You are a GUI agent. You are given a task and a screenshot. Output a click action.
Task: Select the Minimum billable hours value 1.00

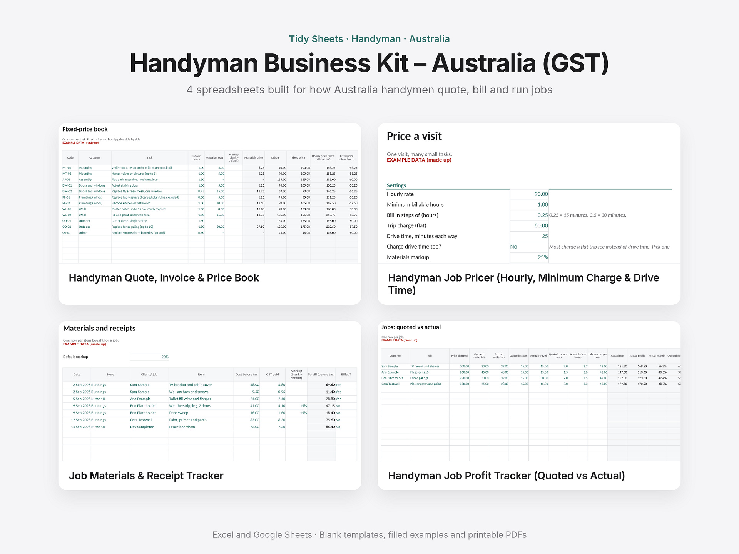pyautogui.click(x=529, y=205)
